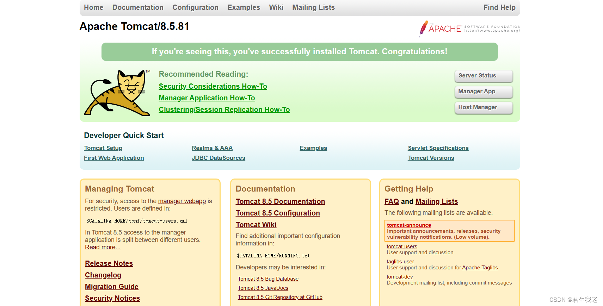Open the taglibs-user mailing list link
Screen dimensions: 603x306
tap(400, 262)
